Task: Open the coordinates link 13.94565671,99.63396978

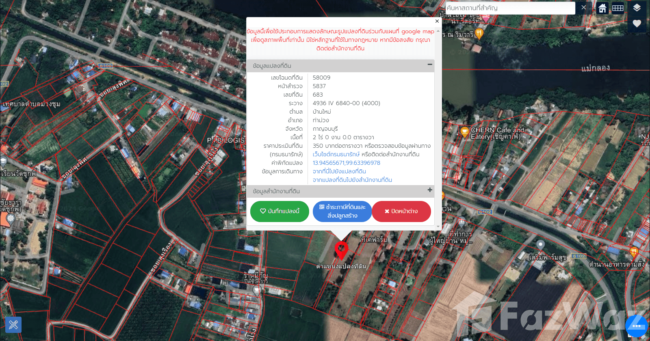Action: point(346,163)
